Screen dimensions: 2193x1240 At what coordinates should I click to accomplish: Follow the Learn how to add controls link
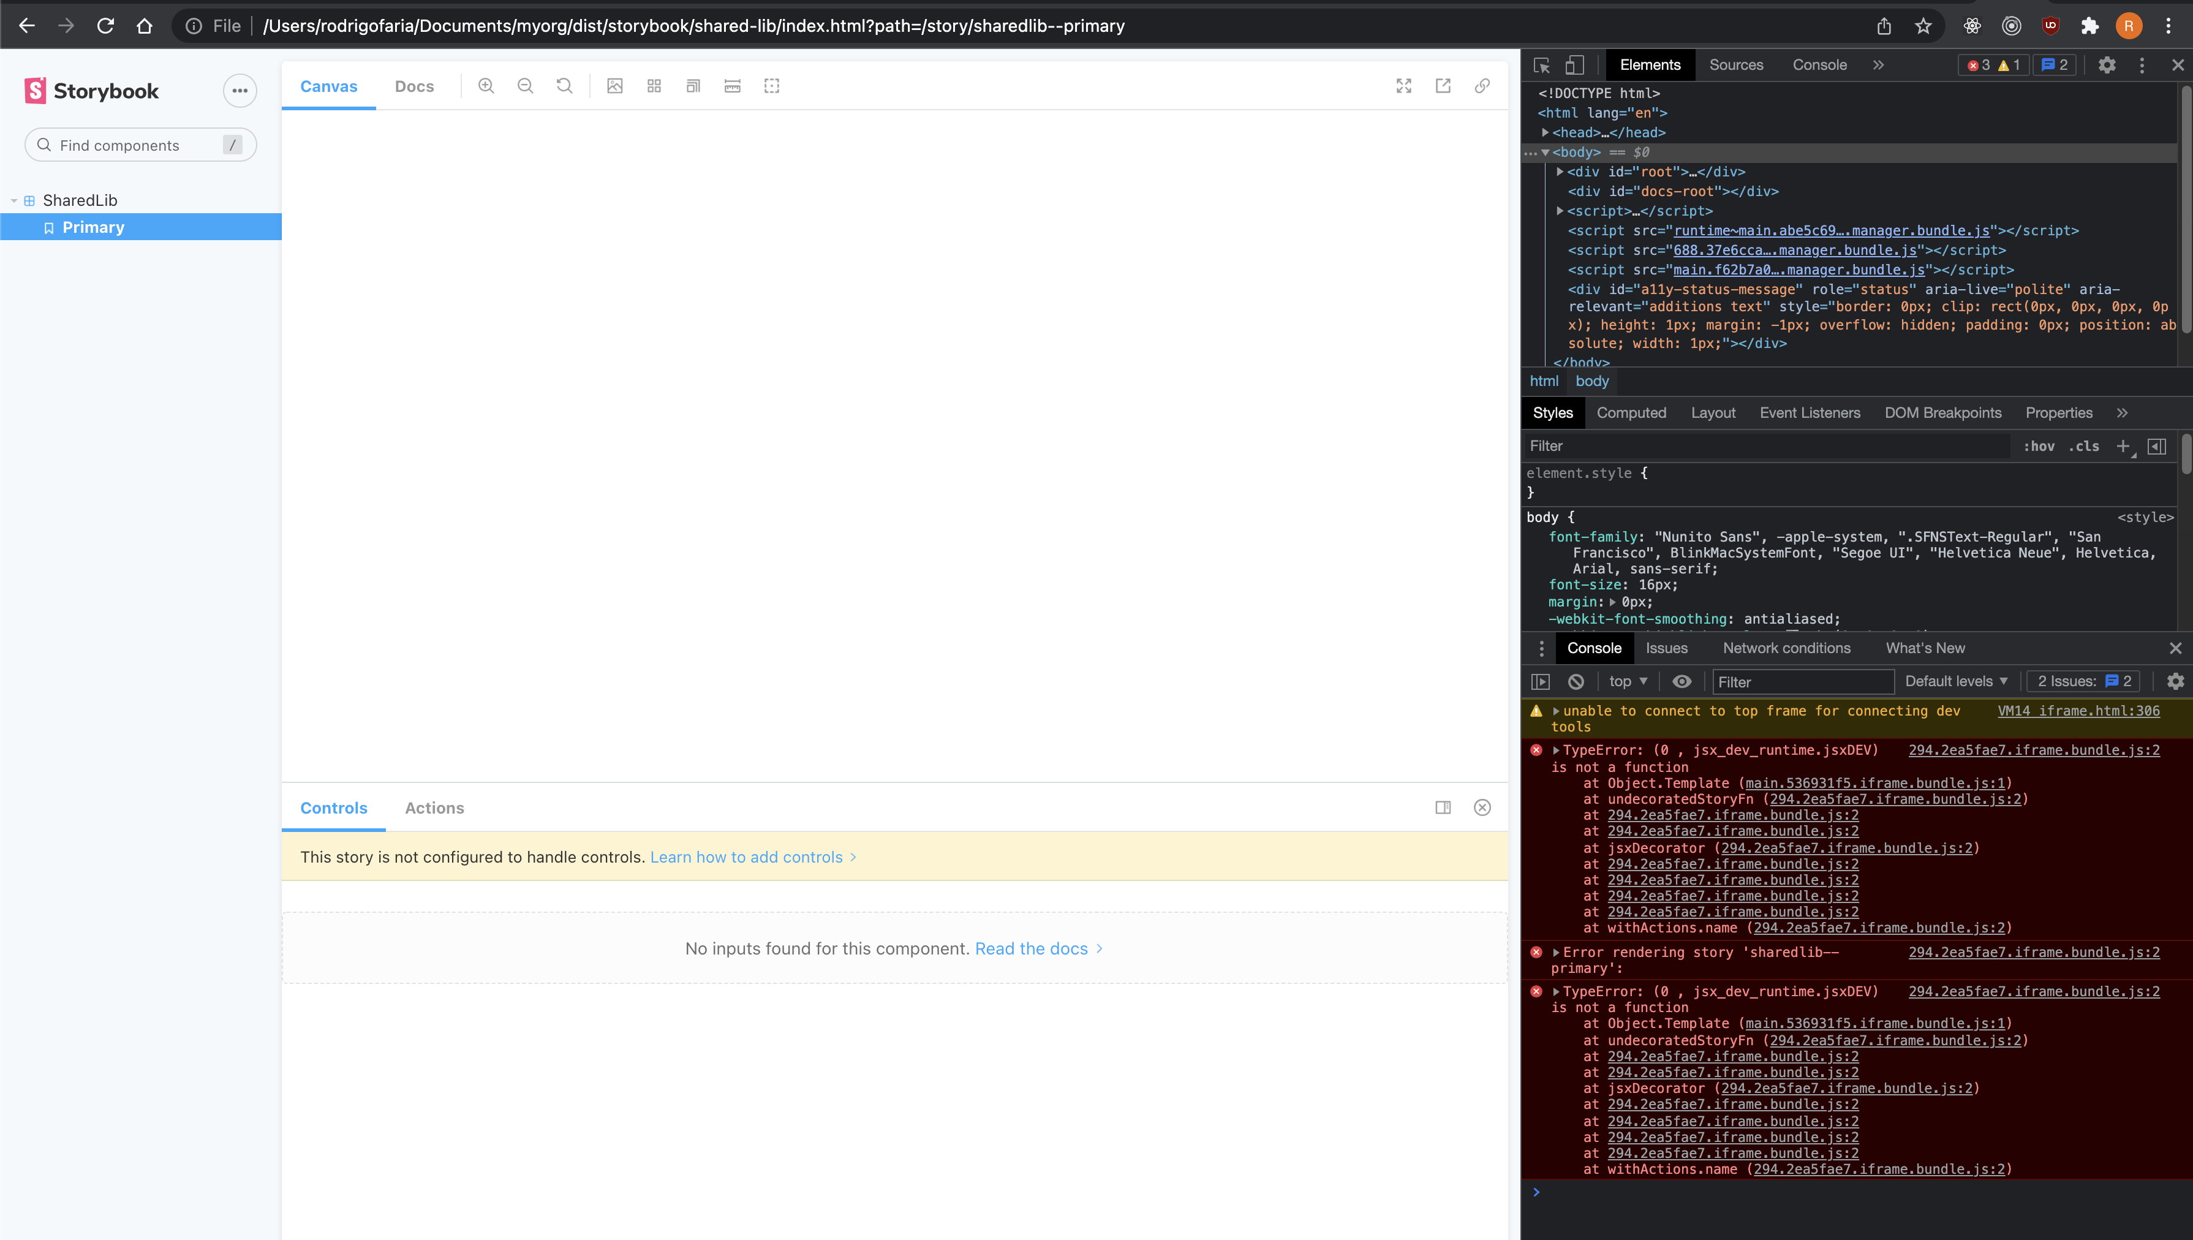[753, 856]
